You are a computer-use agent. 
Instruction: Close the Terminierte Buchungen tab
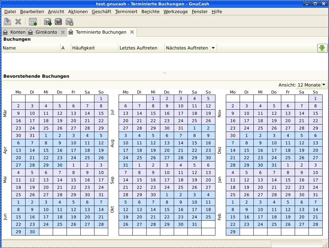[x=132, y=32]
